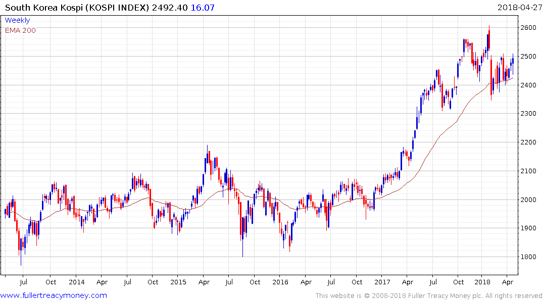Select the blue change value 16.07
This screenshot has height=303, width=543.
203,8
